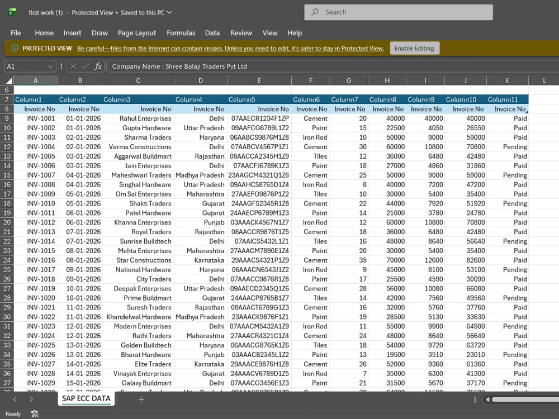The height and width of the screenshot is (419, 559).
Task: Select the SAP ECC DATA sheet tab
Action: (x=86, y=399)
